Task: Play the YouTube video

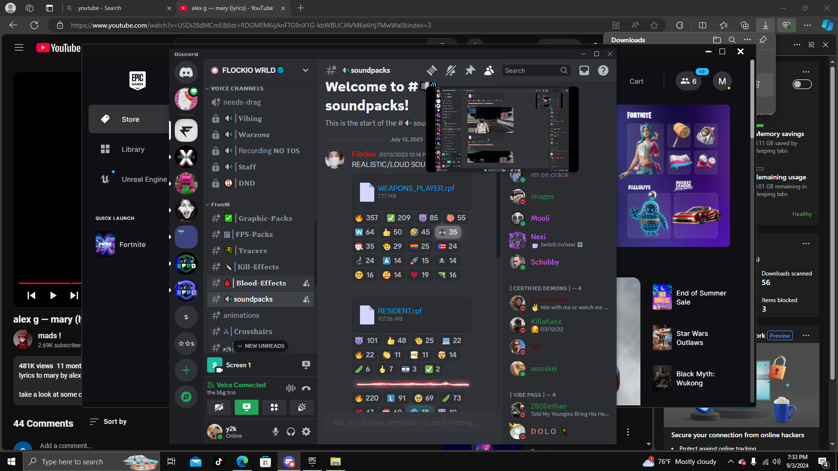Action: coord(53,295)
